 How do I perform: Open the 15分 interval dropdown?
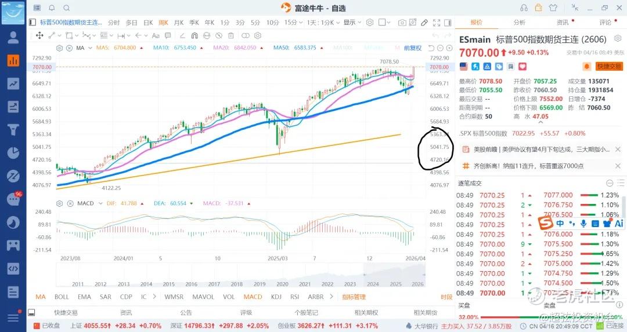[293, 23]
